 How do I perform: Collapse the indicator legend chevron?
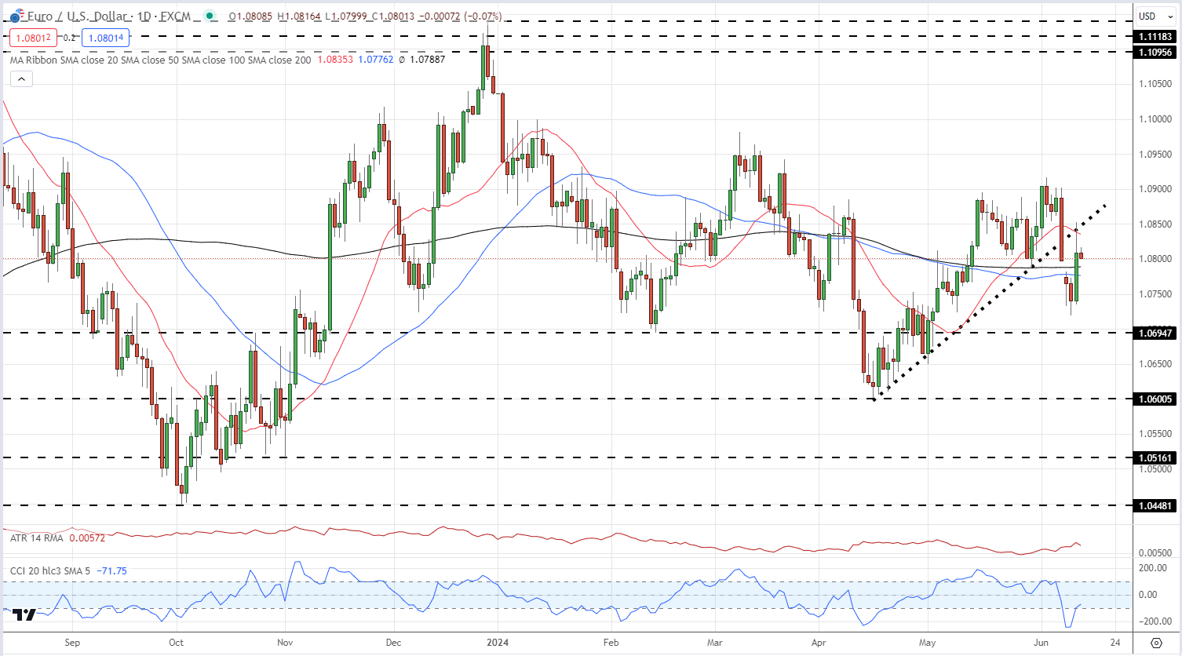click(21, 78)
